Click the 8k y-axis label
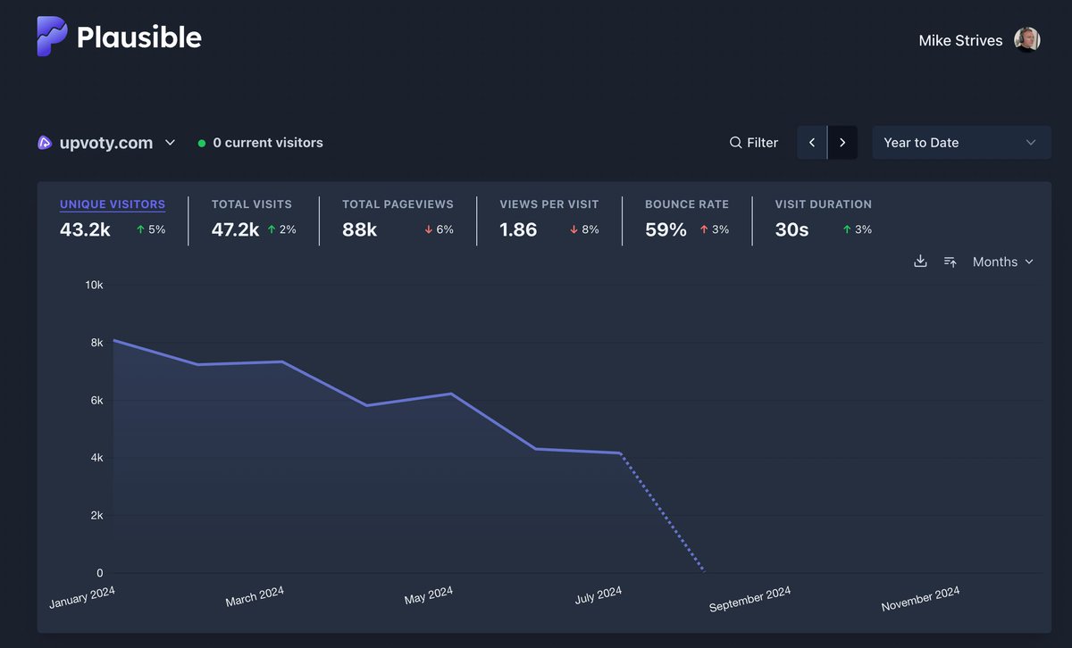Viewport: 1072px width, 648px height. [97, 343]
